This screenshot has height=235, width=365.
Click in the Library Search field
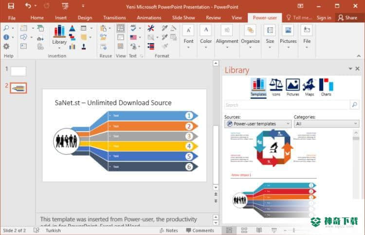pyautogui.click(x=287, y=105)
